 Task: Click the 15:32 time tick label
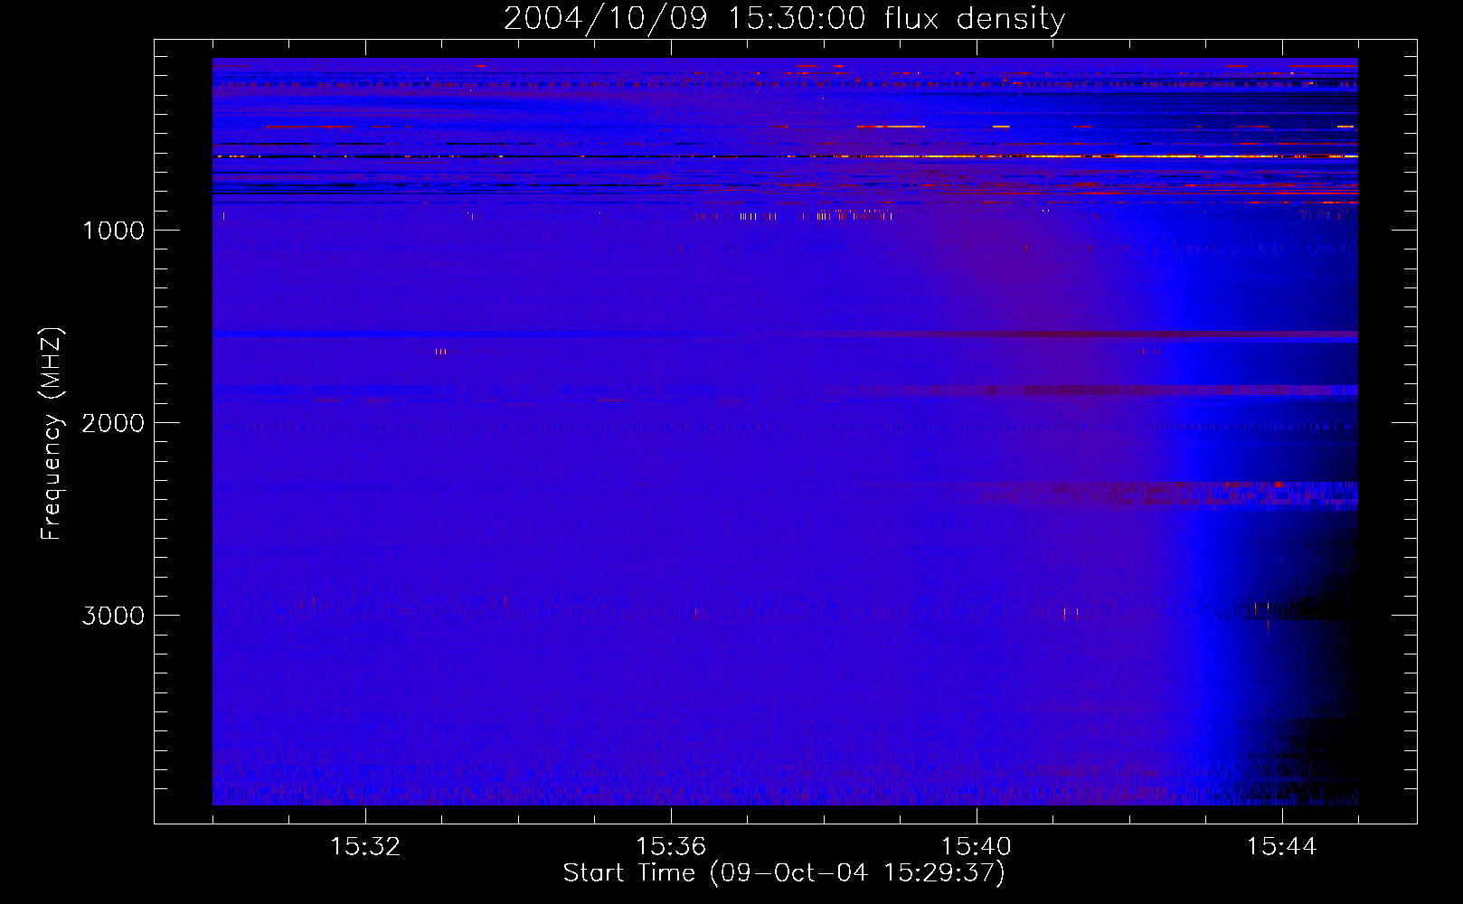[x=365, y=847]
